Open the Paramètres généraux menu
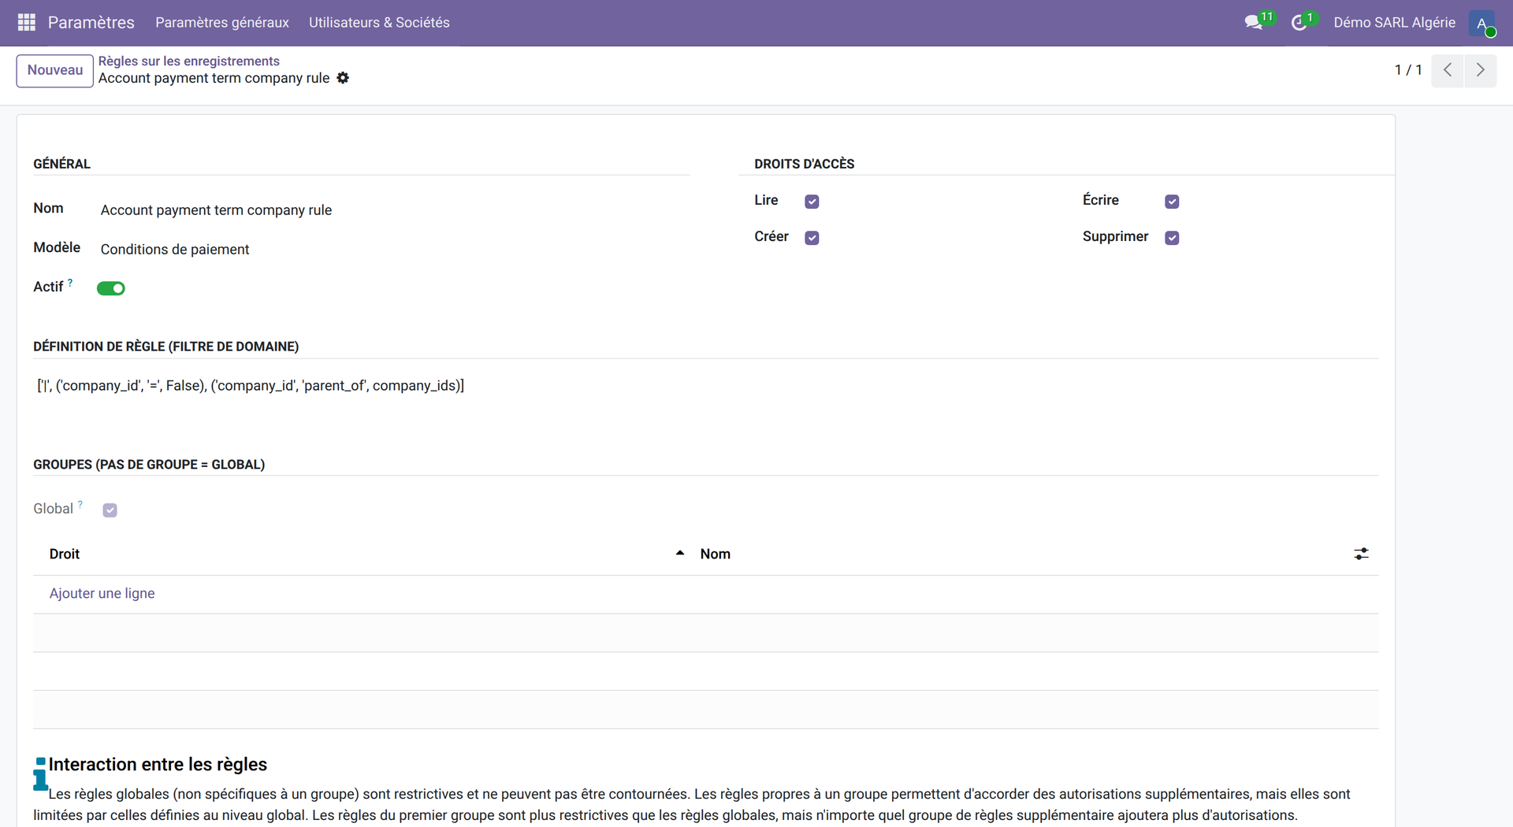 pyautogui.click(x=222, y=23)
